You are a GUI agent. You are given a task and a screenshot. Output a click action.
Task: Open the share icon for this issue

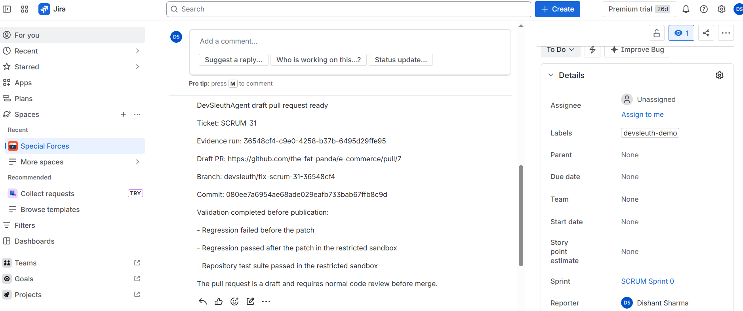(706, 33)
